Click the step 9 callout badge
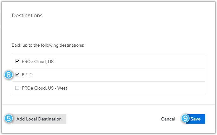This screenshot has width=217, height=135. pos(185,118)
